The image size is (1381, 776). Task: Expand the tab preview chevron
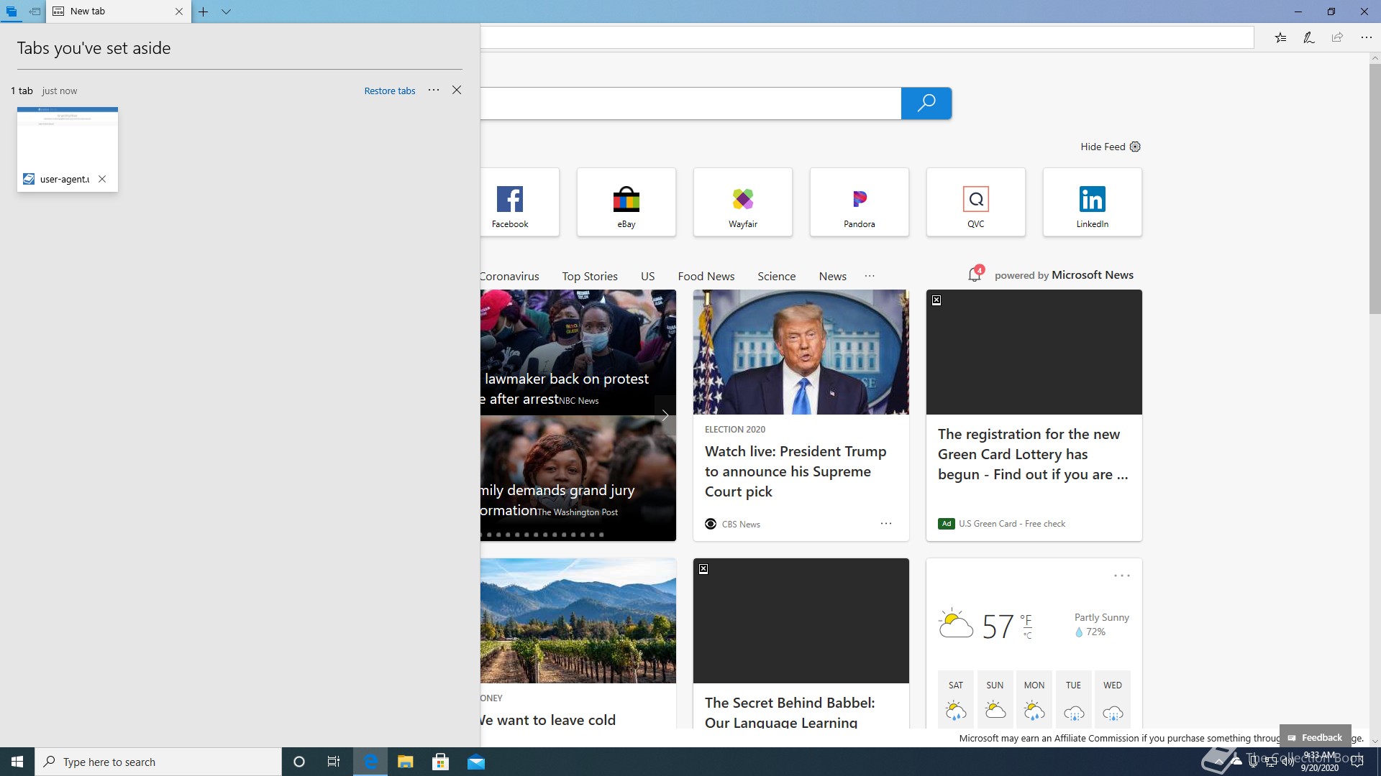click(226, 11)
